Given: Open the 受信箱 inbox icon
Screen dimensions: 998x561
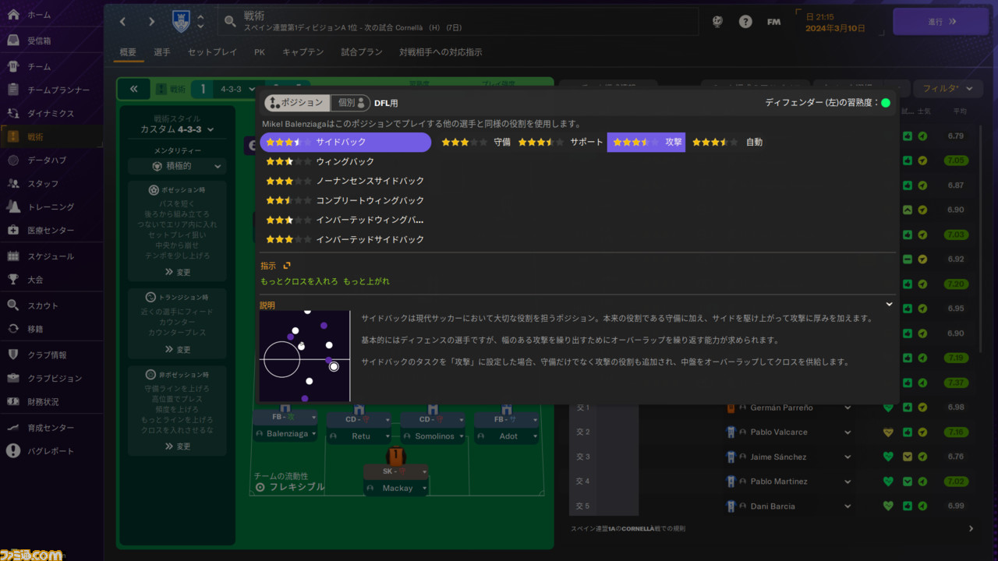Looking at the screenshot, I should coord(13,41).
